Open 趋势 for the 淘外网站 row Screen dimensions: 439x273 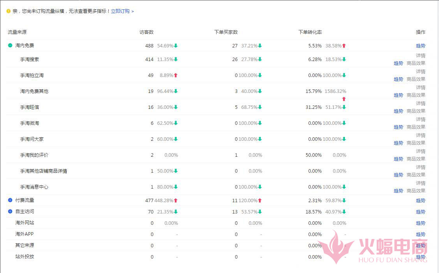421,223
